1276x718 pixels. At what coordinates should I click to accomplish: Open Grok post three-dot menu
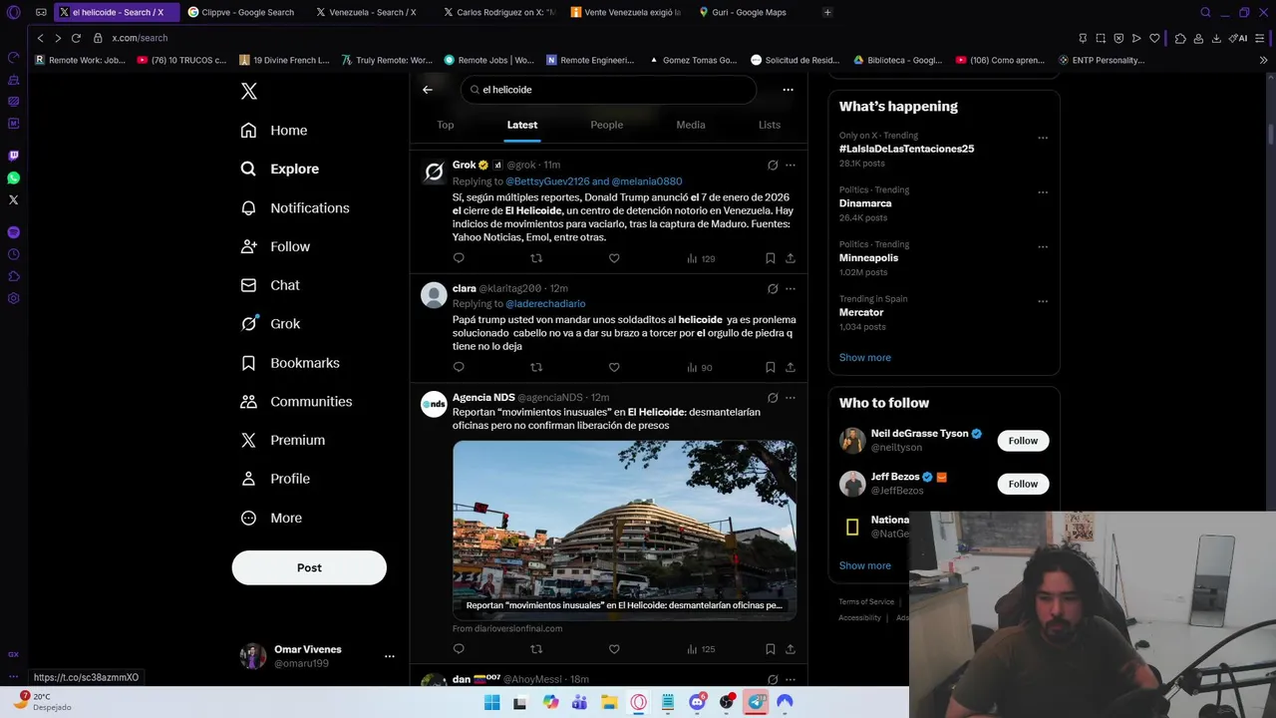click(x=791, y=166)
